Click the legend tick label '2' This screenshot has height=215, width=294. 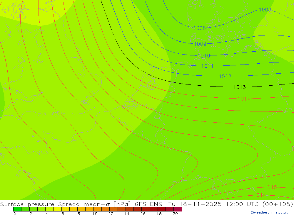pyautogui.click(x=31, y=214)
